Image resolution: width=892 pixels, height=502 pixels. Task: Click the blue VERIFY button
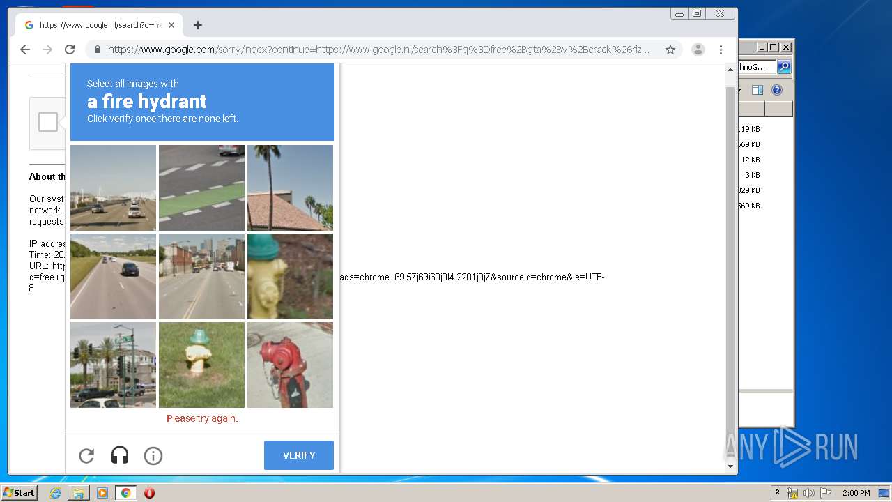(x=299, y=455)
